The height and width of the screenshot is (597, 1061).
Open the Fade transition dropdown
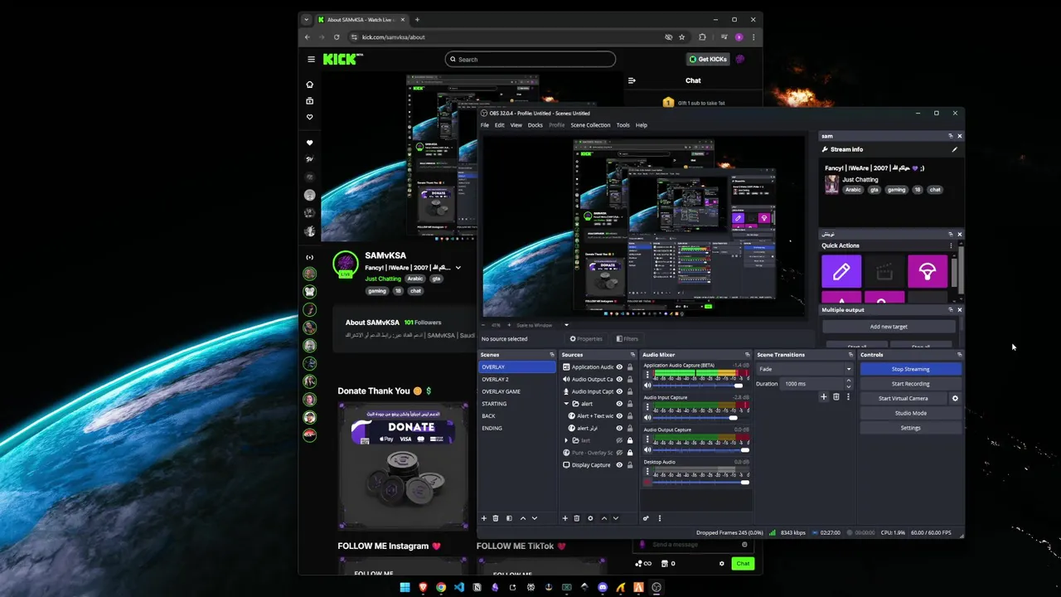pyautogui.click(x=804, y=369)
